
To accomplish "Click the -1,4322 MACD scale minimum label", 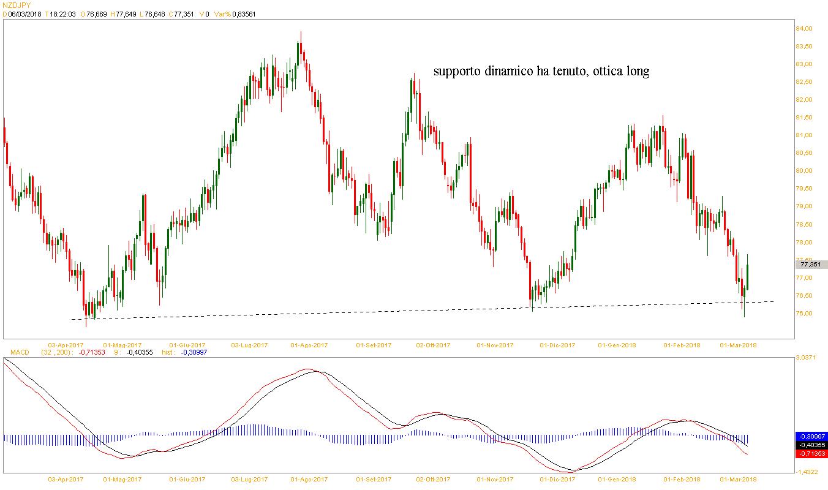I will (x=807, y=472).
